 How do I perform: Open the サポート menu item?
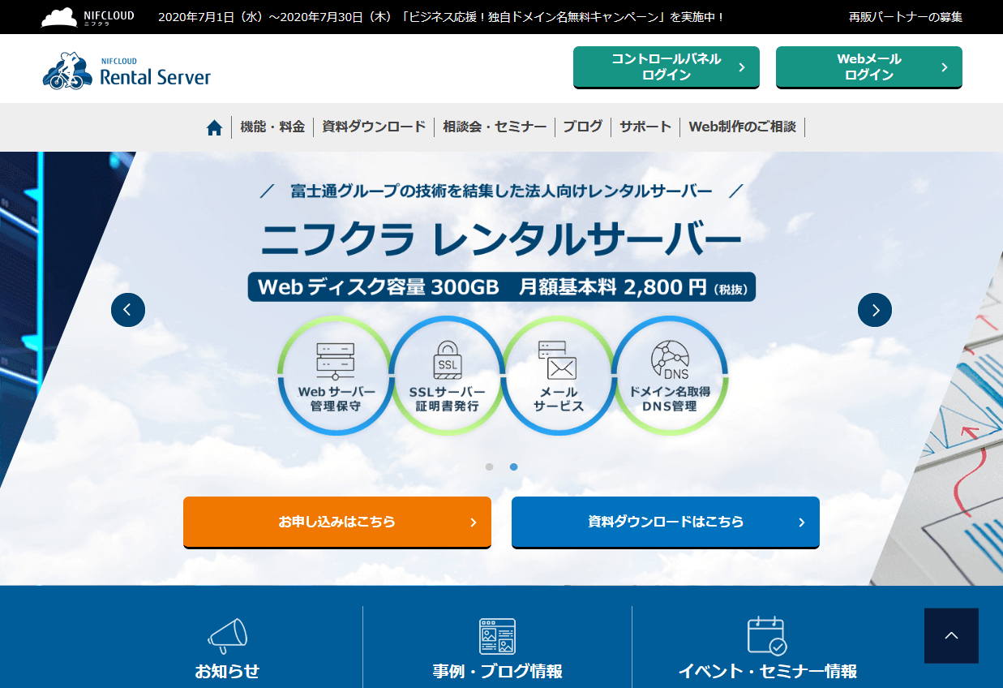click(645, 127)
